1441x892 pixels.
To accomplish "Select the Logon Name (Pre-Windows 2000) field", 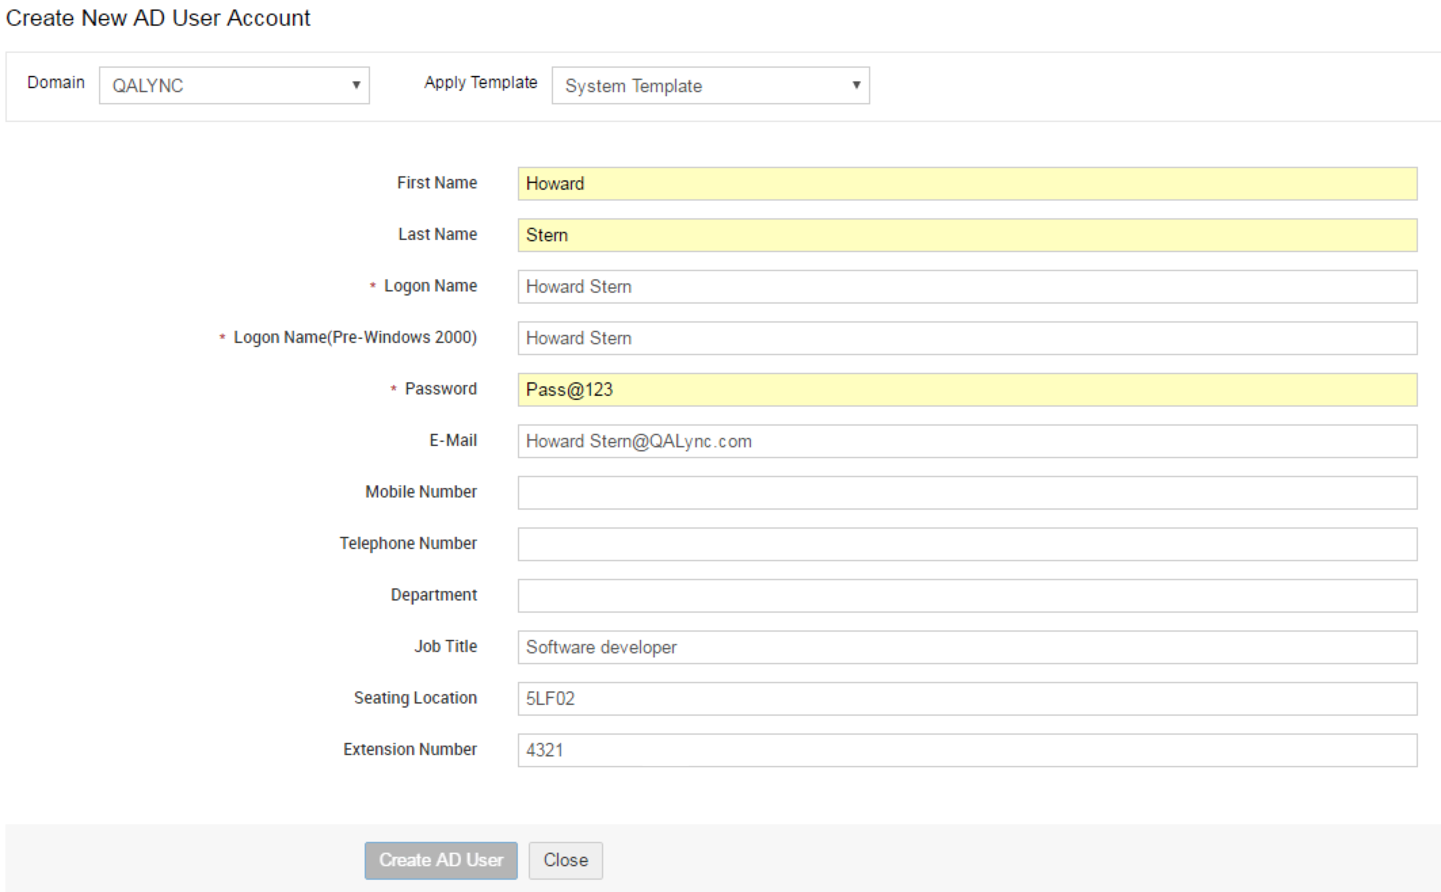I will (x=967, y=338).
